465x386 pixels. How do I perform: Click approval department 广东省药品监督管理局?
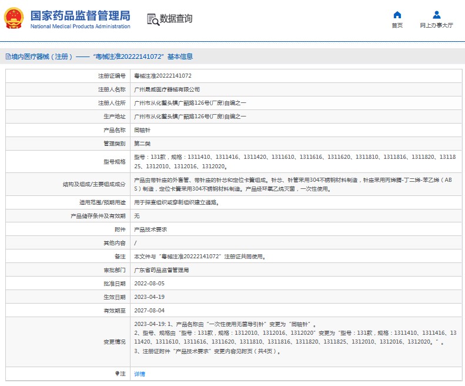point(162,270)
